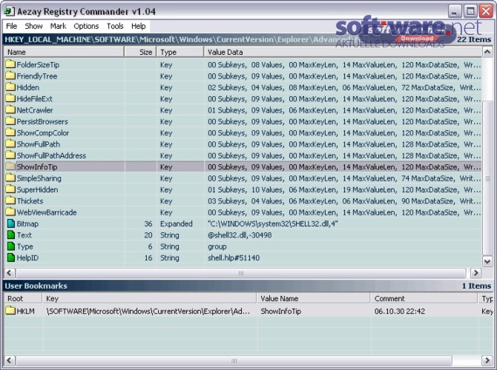The width and height of the screenshot is (497, 370).
Task: Minimize the Registry Commander window
Action: click(x=455, y=11)
